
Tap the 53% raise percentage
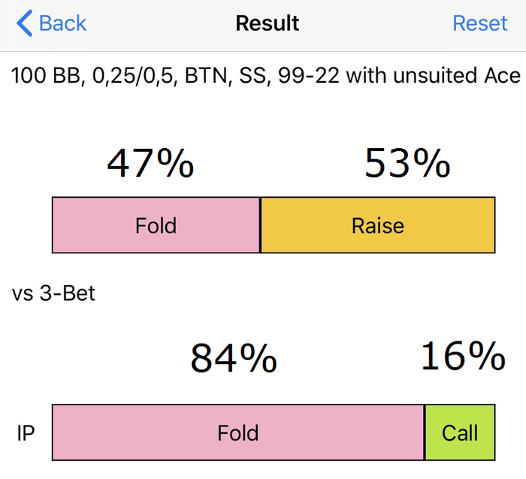point(407,163)
